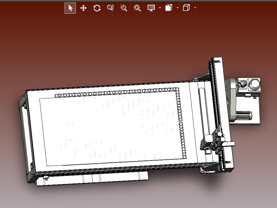
Task: Expand the section view dropdown arrow
Action: coord(178,8)
